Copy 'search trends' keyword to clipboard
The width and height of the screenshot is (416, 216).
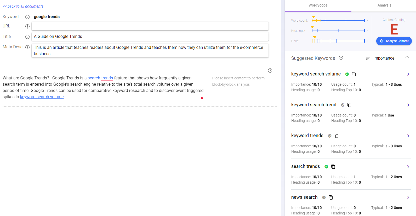tap(333, 167)
